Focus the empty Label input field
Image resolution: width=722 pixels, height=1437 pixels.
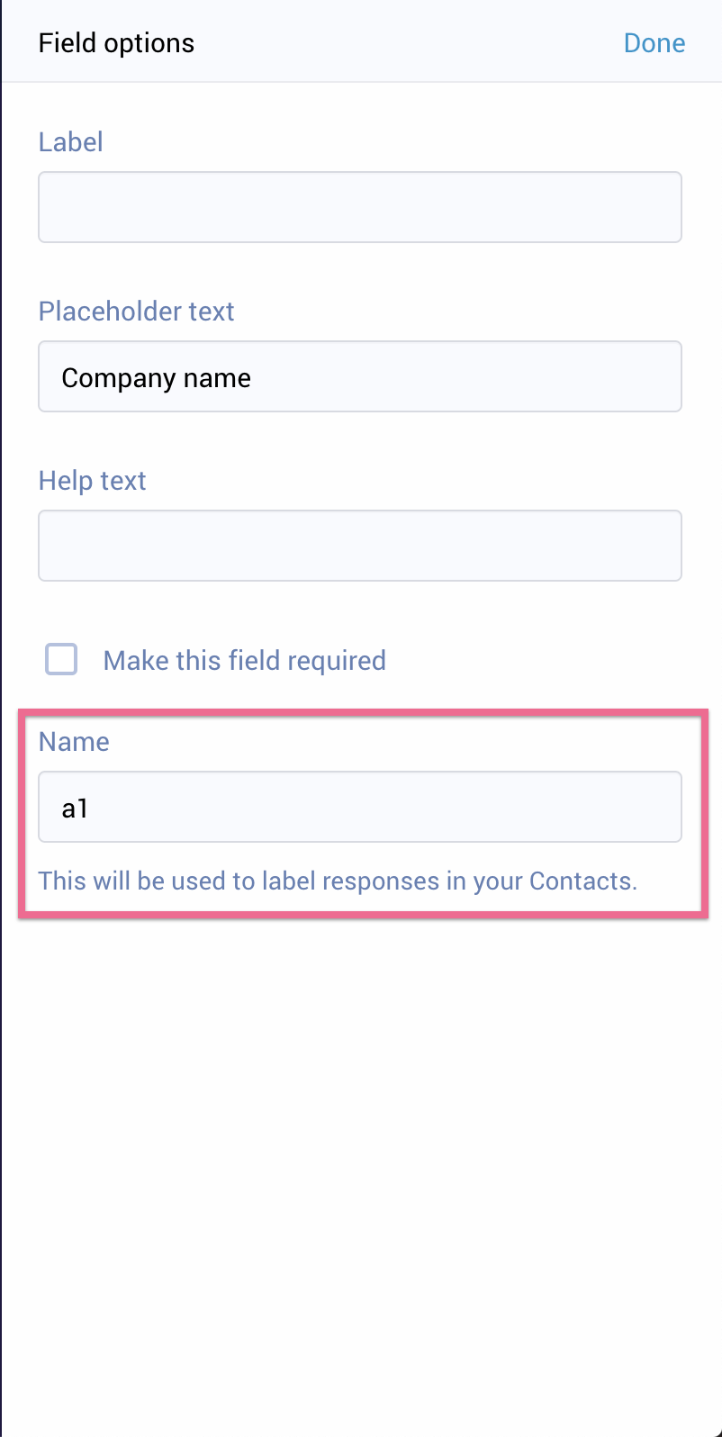(x=359, y=207)
